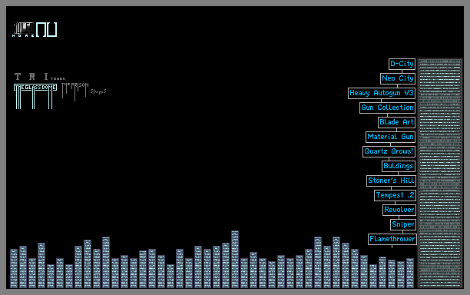Select Gun Collection entry
Viewport: 470px width, 295px height.
coord(387,108)
